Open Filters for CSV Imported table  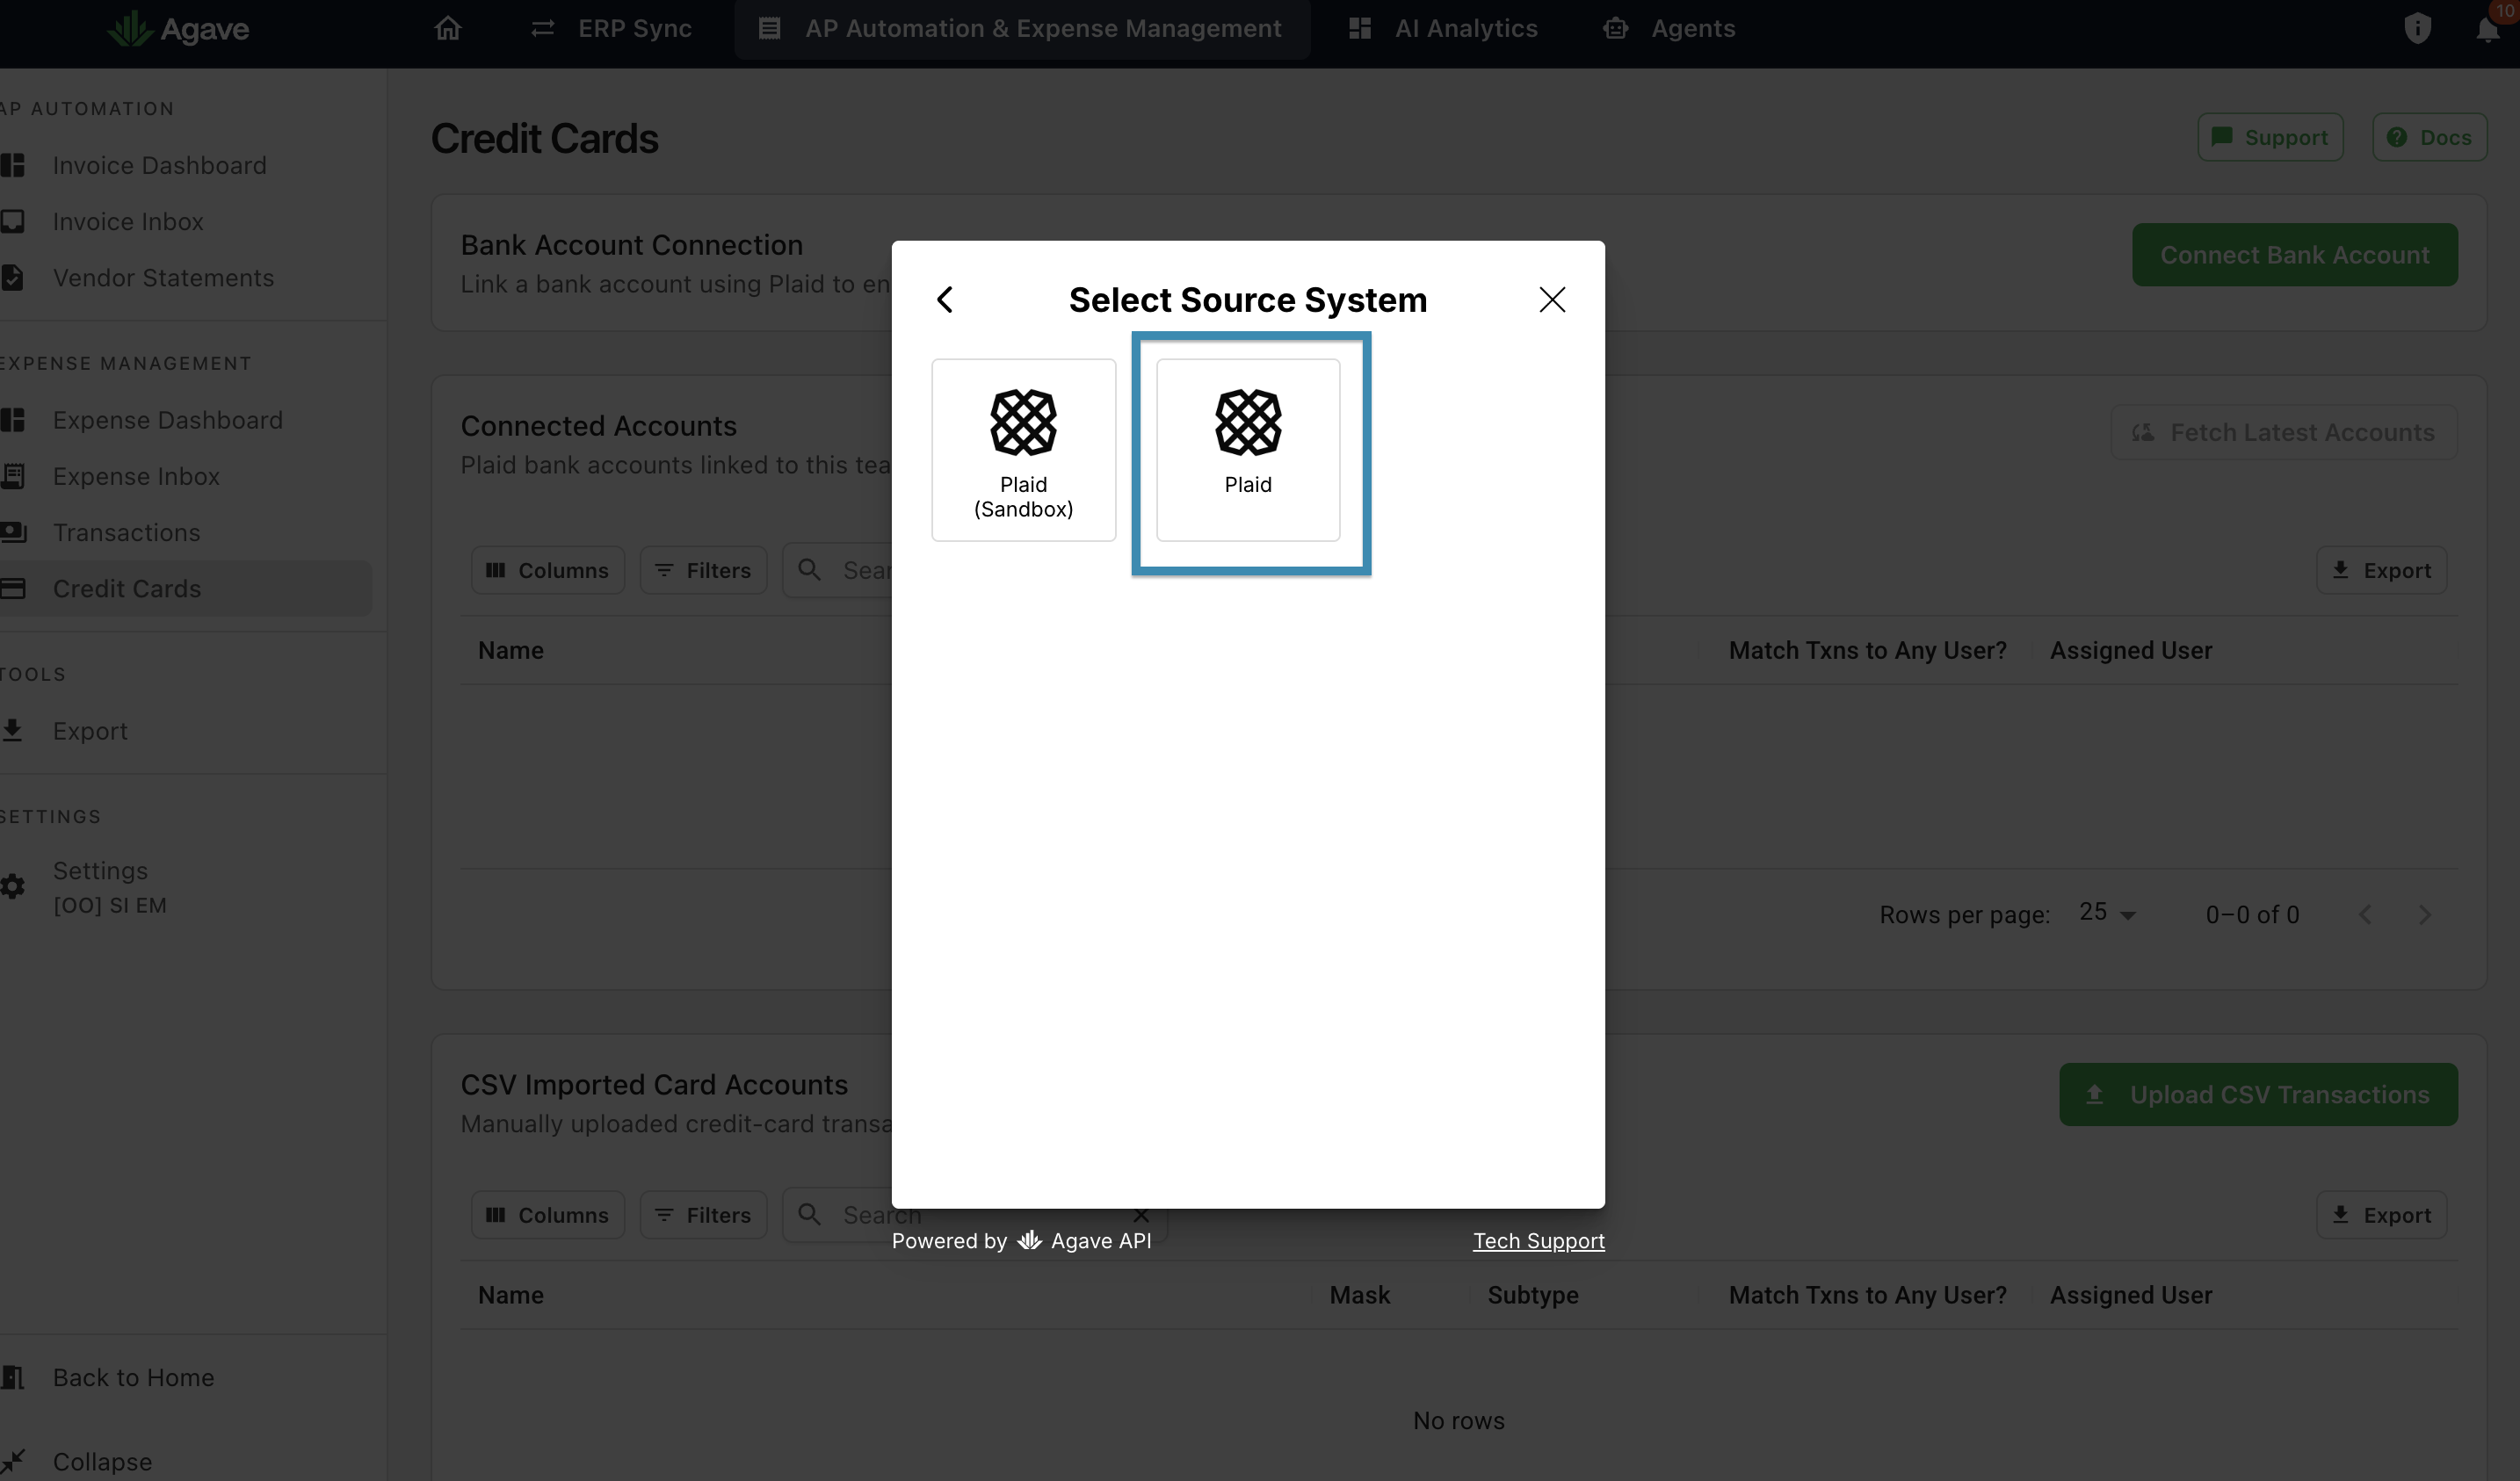coord(703,1215)
